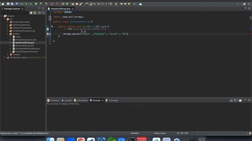Click the 'Smart Insert' status bar entry
The height and width of the screenshot is (141, 252).
pyautogui.click(x=160, y=133)
